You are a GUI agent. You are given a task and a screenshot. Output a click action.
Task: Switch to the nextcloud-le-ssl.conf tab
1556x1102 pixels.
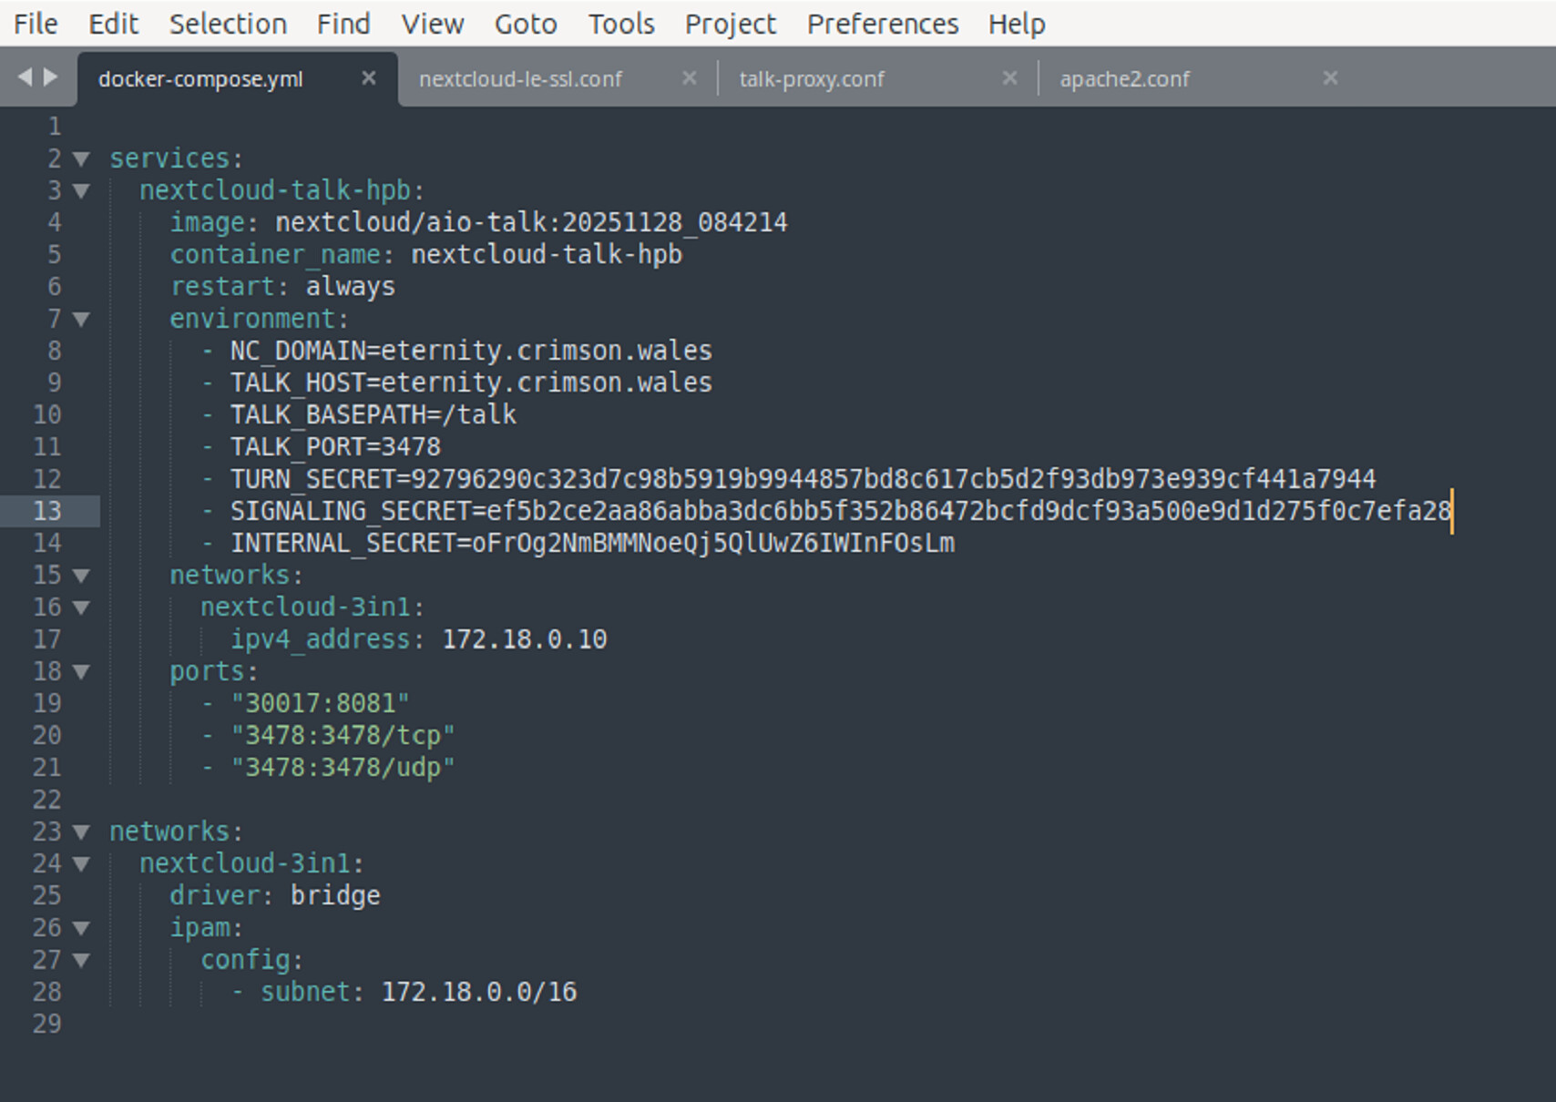520,79
